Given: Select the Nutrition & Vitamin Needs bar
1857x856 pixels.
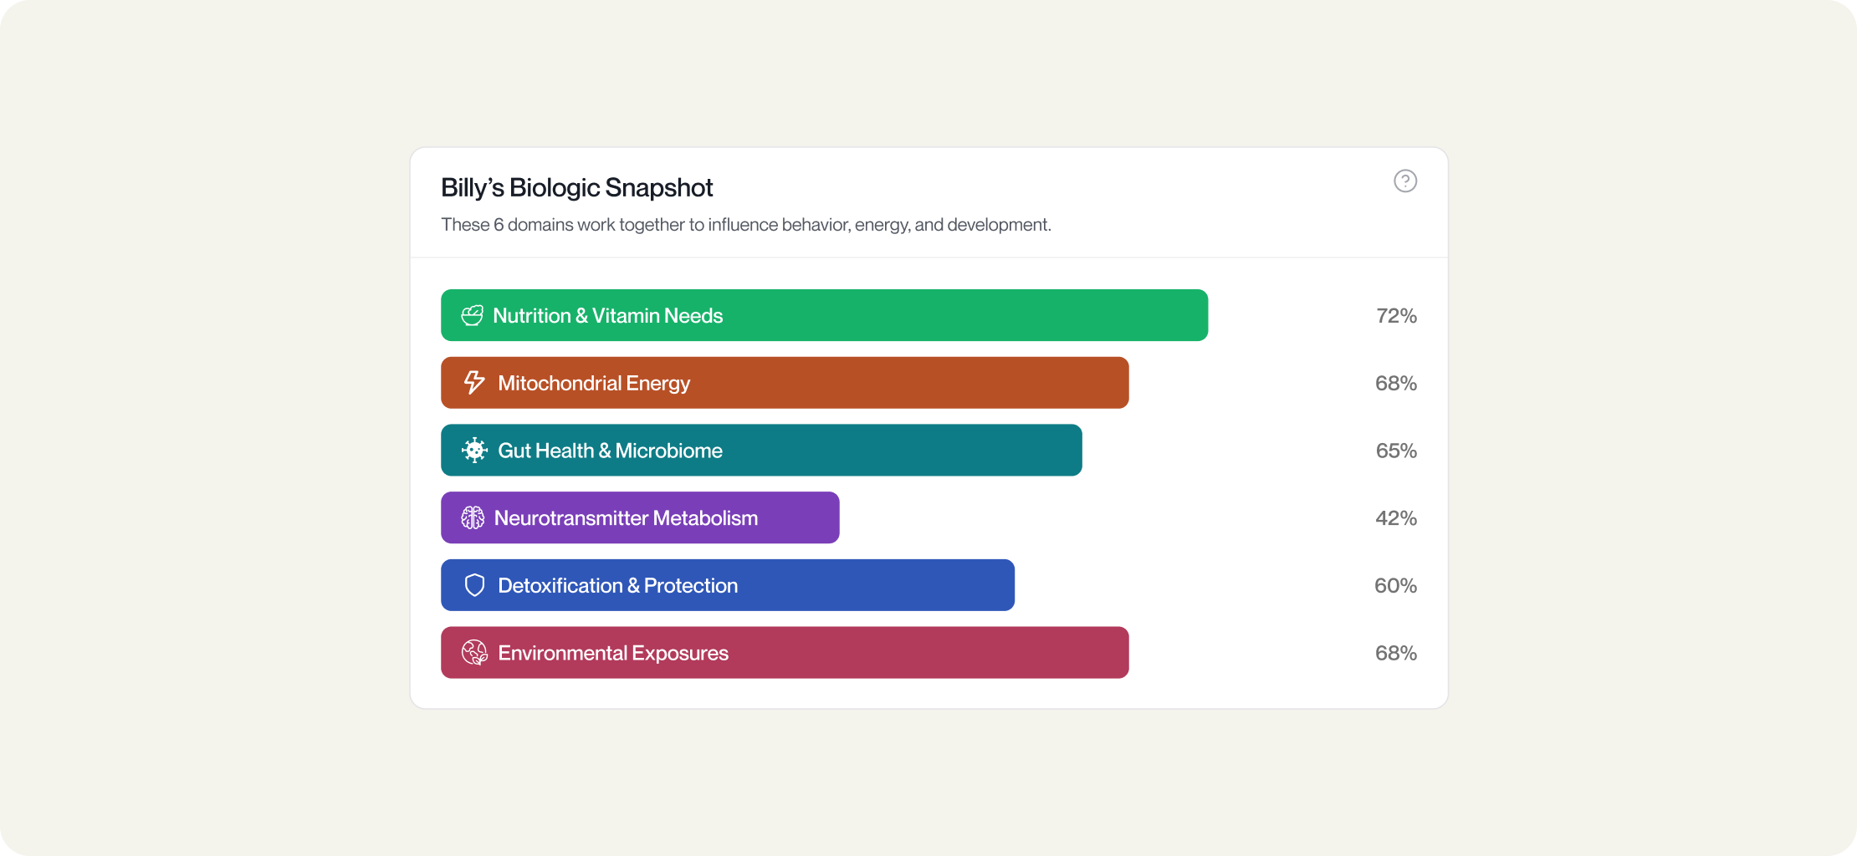Looking at the screenshot, I should coord(824,315).
